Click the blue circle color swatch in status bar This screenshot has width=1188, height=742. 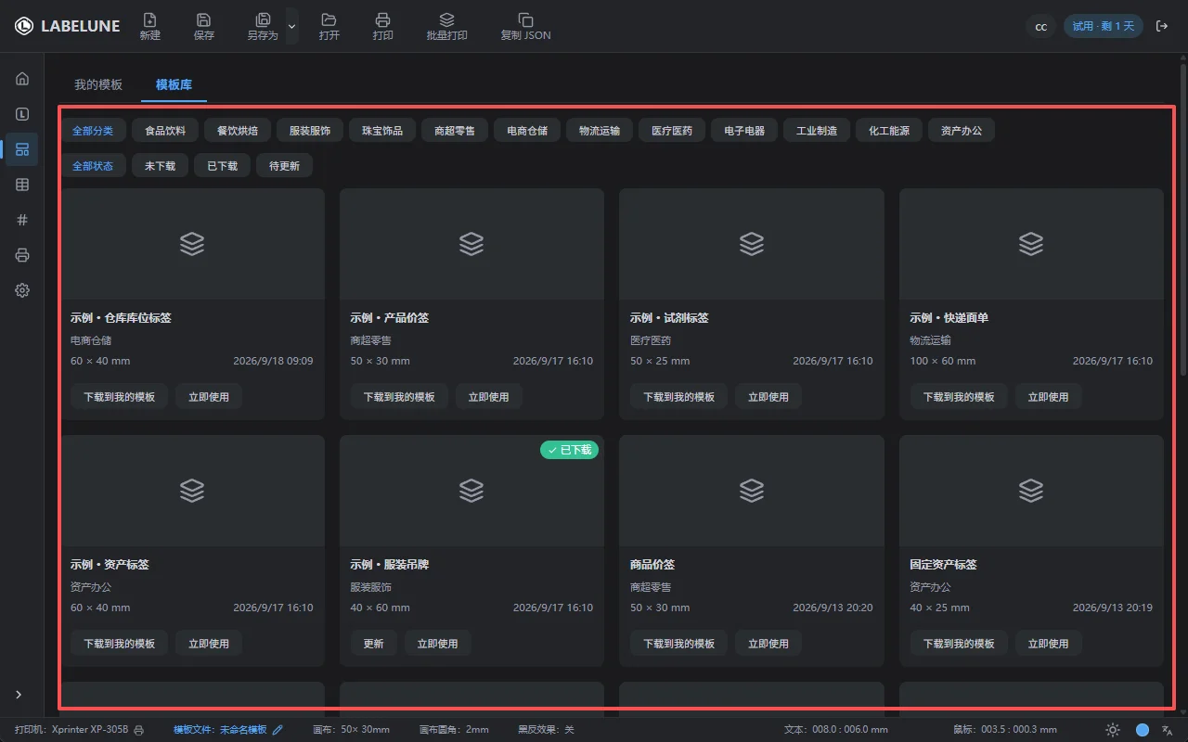pos(1143,730)
